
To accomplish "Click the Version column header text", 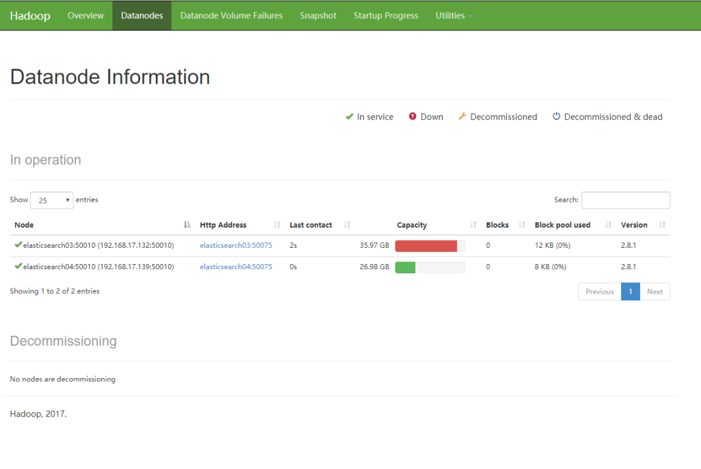I will (634, 224).
